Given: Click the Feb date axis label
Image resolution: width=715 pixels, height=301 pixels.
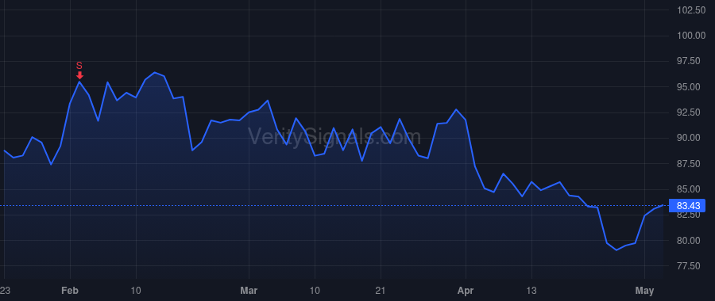Looking at the screenshot, I should point(70,291).
